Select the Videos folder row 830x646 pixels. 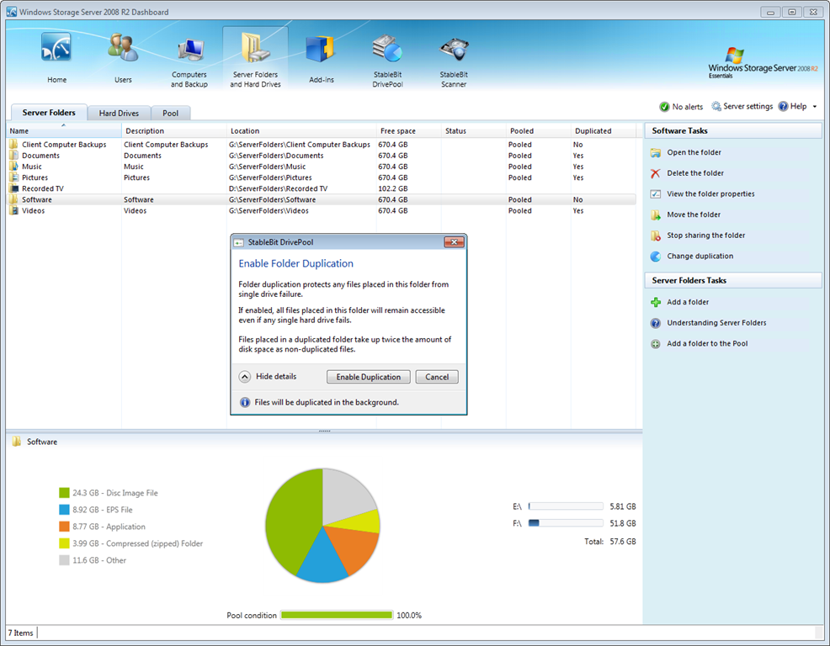pos(322,210)
